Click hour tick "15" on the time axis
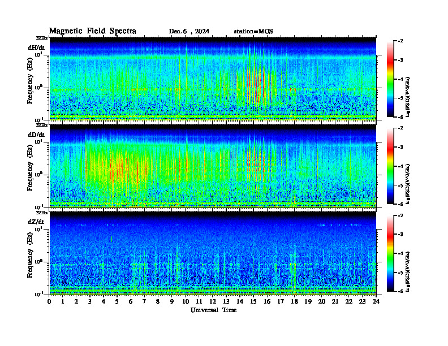448x346 pixels. pos(253,302)
